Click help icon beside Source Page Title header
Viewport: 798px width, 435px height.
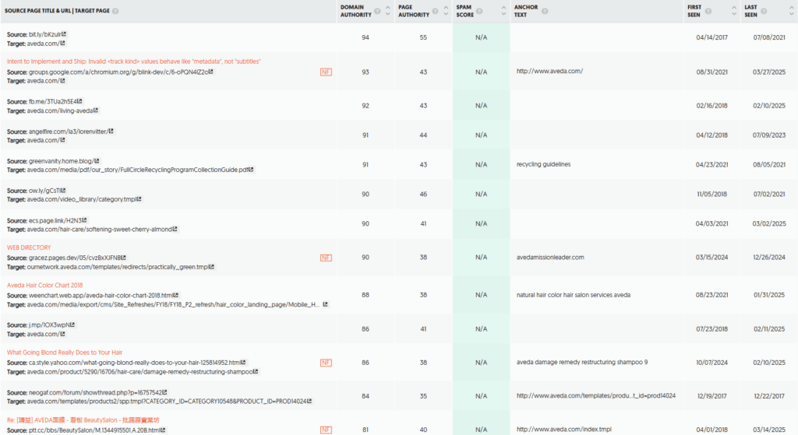coord(115,11)
